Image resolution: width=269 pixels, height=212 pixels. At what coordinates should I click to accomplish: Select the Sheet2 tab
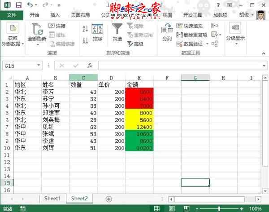coord(79,199)
